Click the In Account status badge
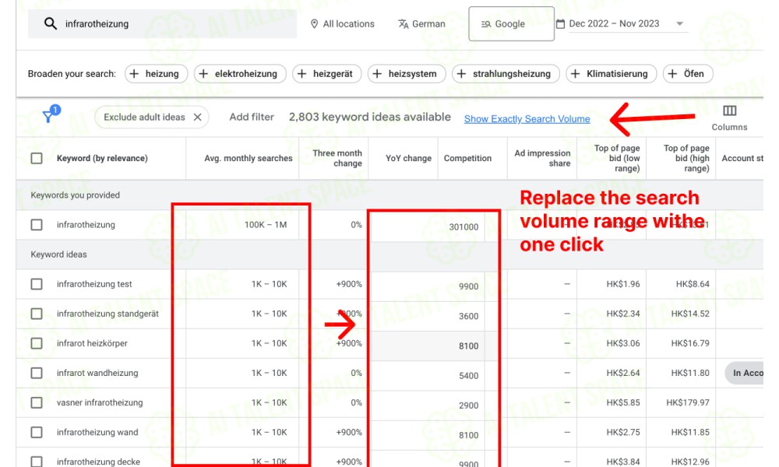Image resolution: width=779 pixels, height=467 pixels. point(745,373)
